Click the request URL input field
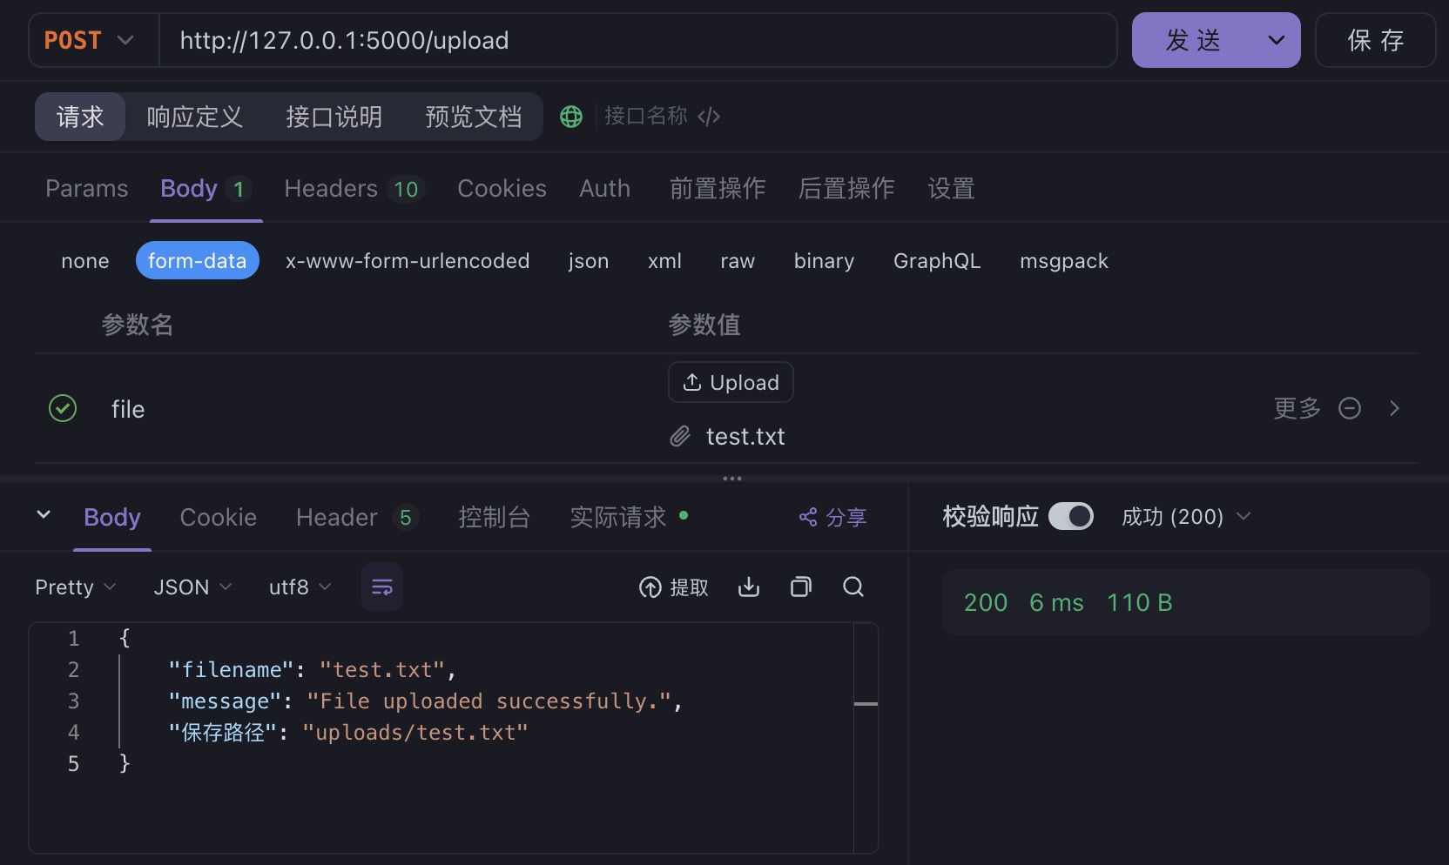The image size is (1449, 865). click(636, 41)
